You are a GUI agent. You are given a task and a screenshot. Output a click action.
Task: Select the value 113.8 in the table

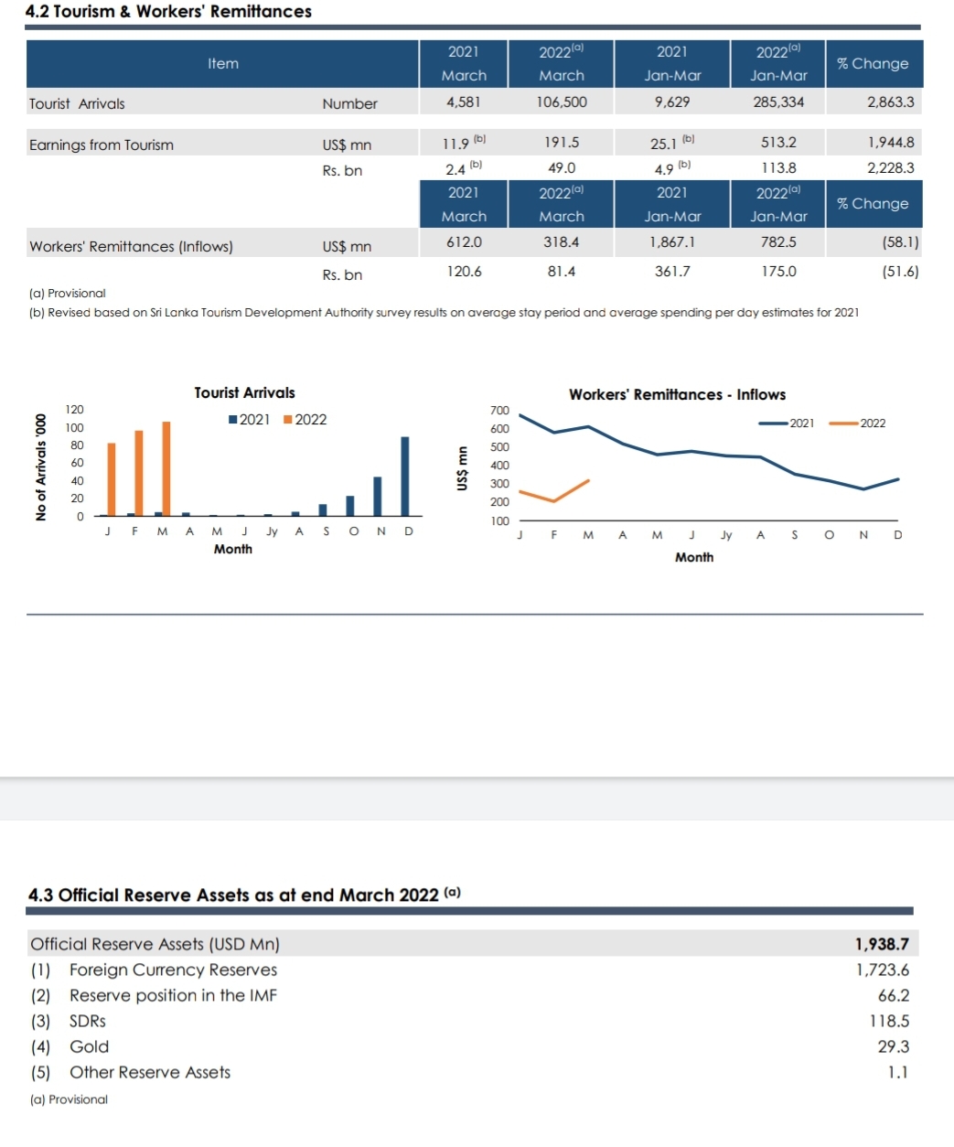[778, 167]
